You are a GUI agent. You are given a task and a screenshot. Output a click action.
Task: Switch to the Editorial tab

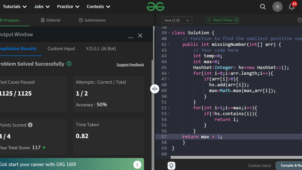[51, 20]
